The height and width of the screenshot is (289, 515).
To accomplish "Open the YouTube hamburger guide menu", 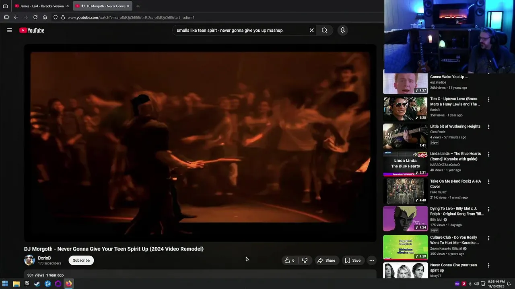I will click(x=10, y=30).
